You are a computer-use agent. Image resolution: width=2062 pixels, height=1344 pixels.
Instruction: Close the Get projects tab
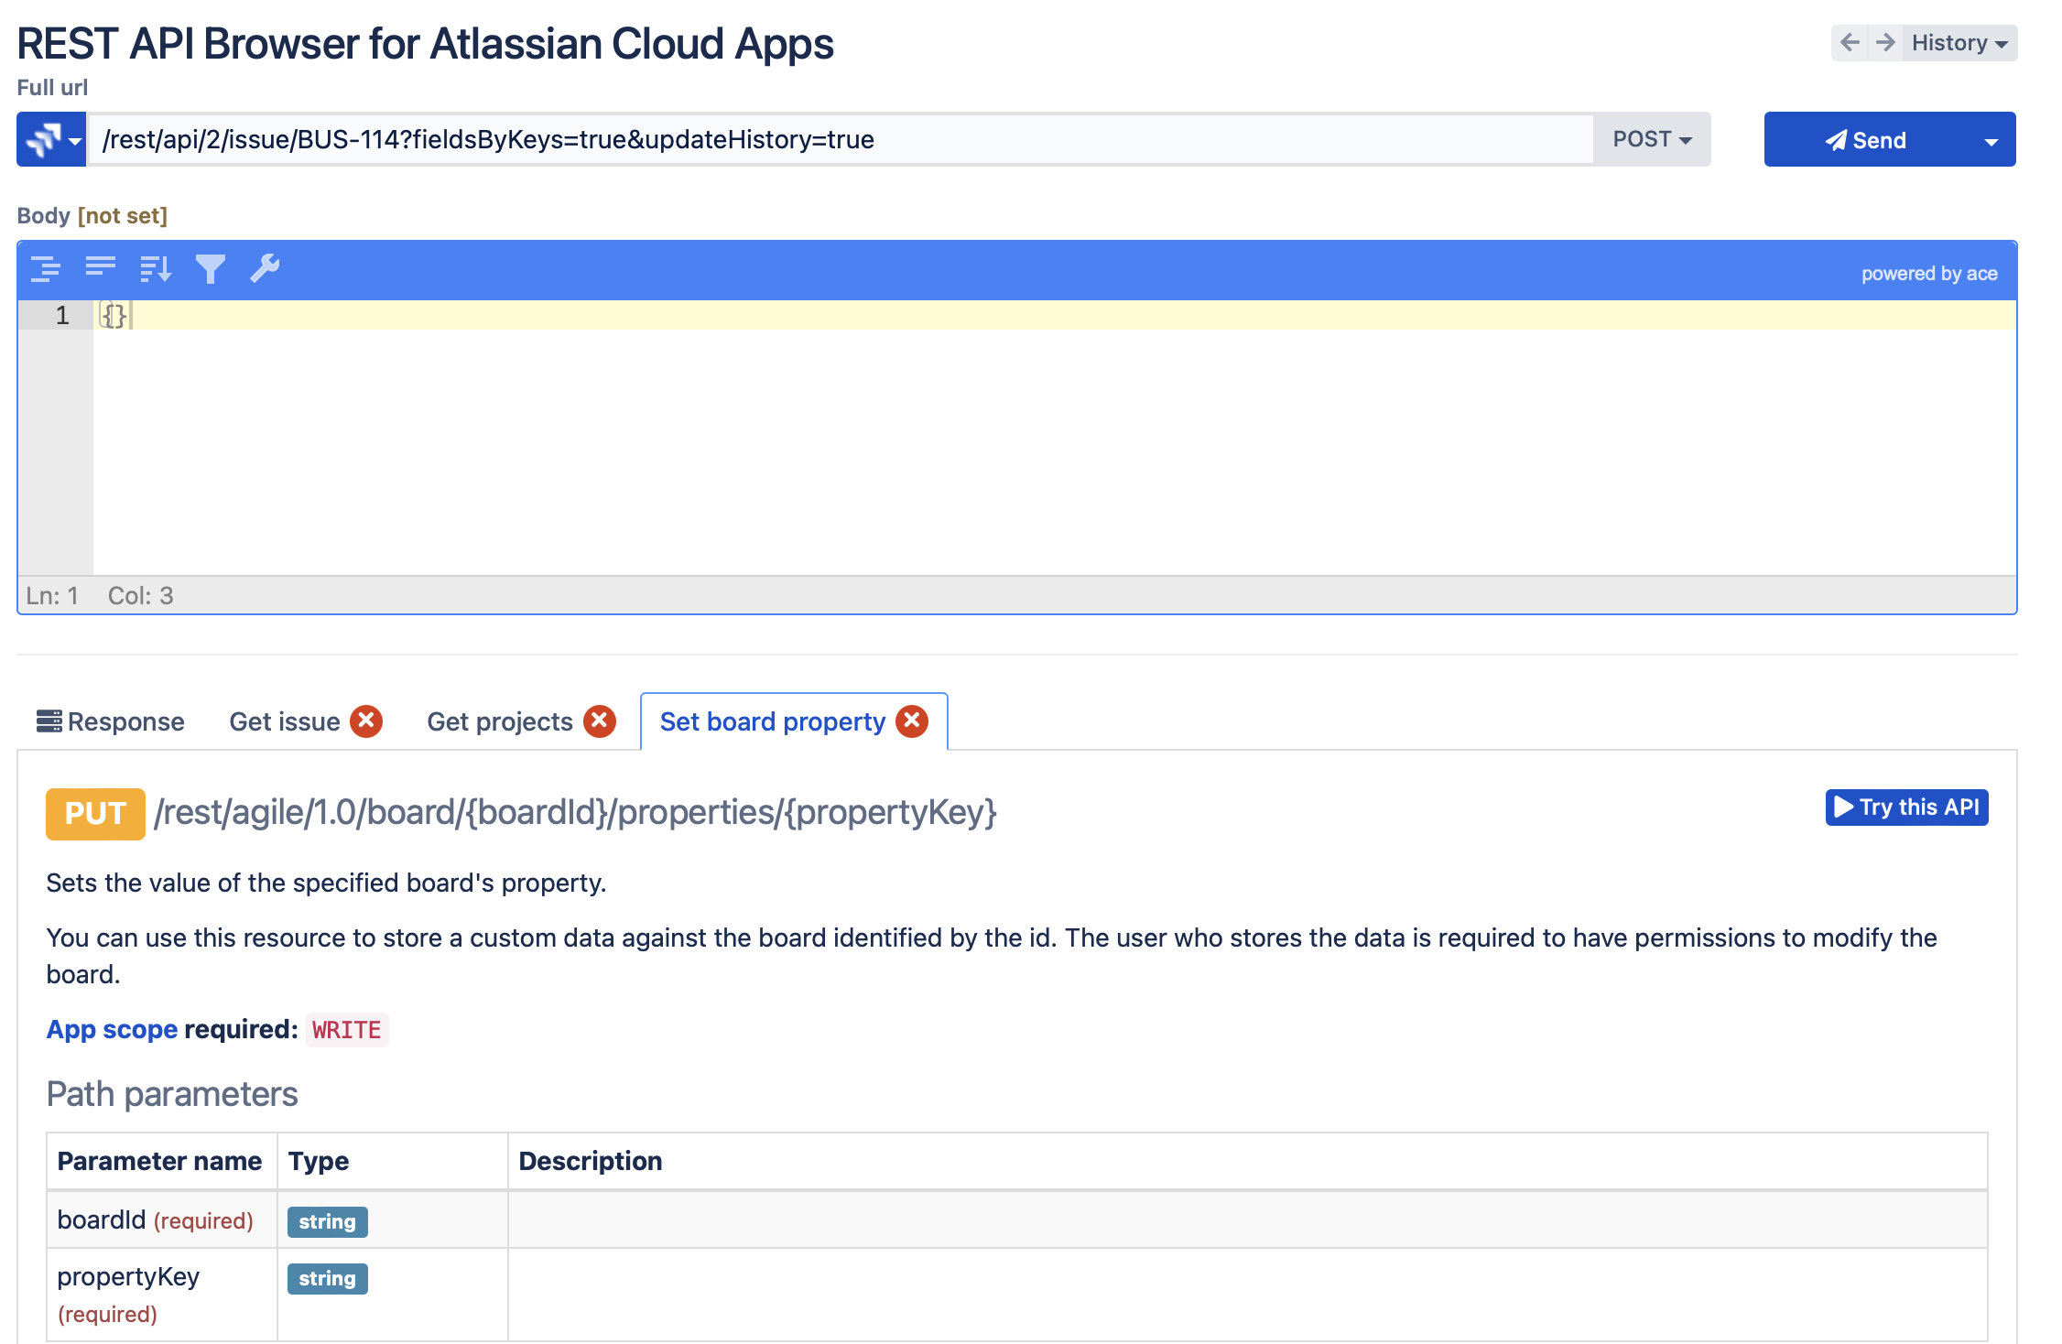(x=600, y=721)
